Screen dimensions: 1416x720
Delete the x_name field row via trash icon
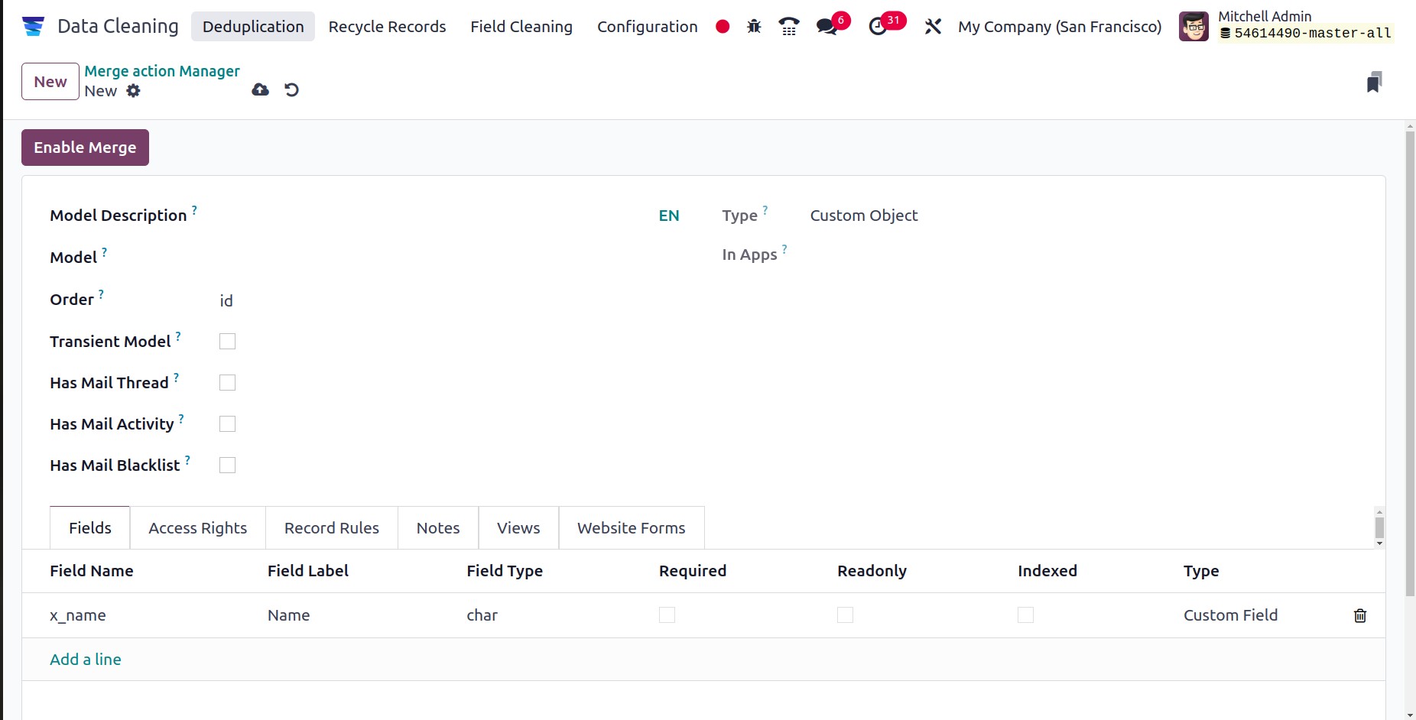pos(1359,615)
